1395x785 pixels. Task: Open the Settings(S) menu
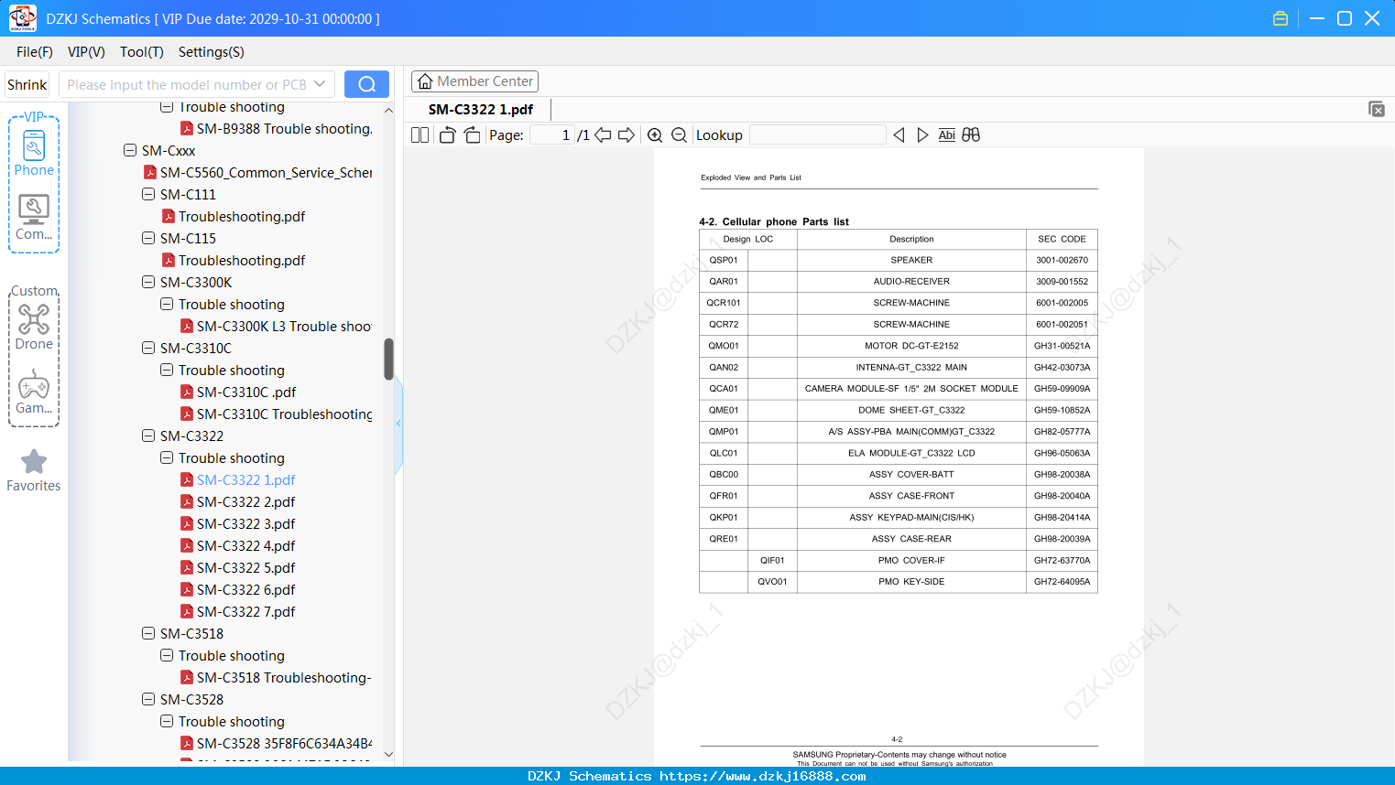point(212,52)
